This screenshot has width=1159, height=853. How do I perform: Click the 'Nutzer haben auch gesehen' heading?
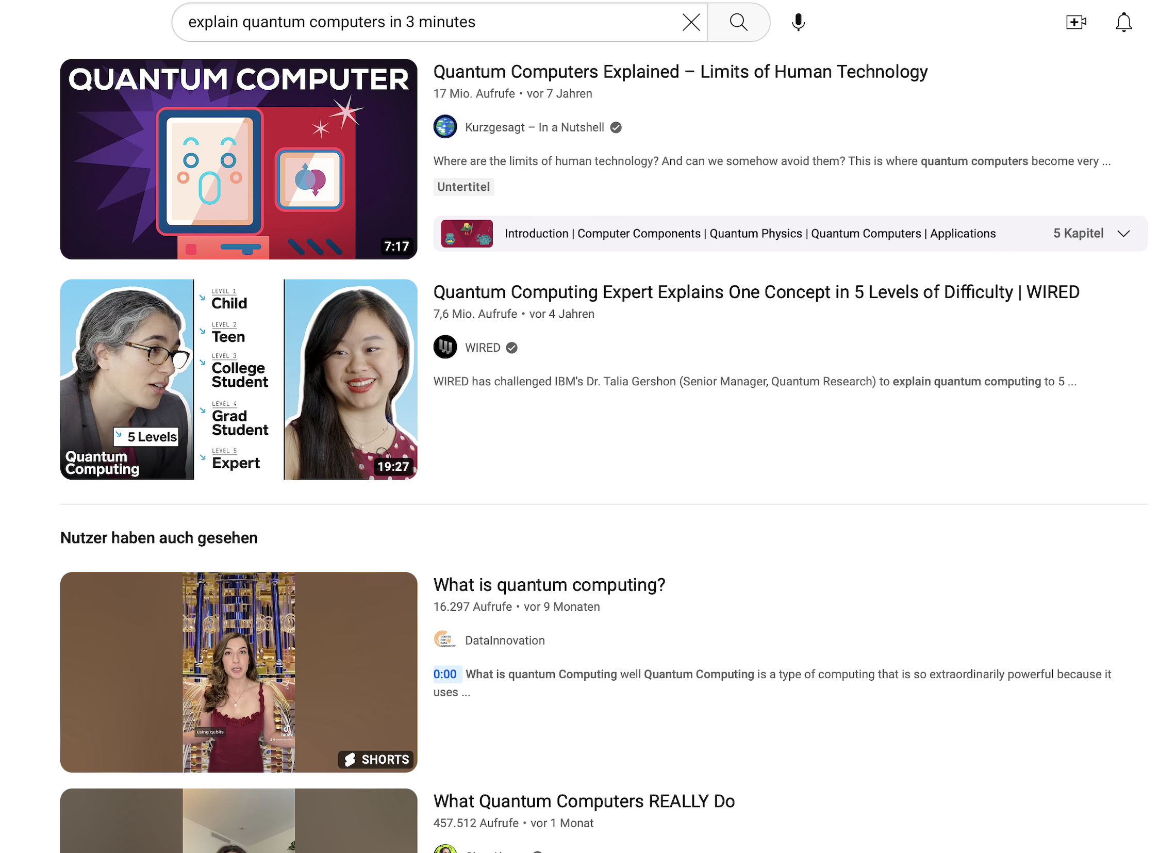tap(159, 538)
